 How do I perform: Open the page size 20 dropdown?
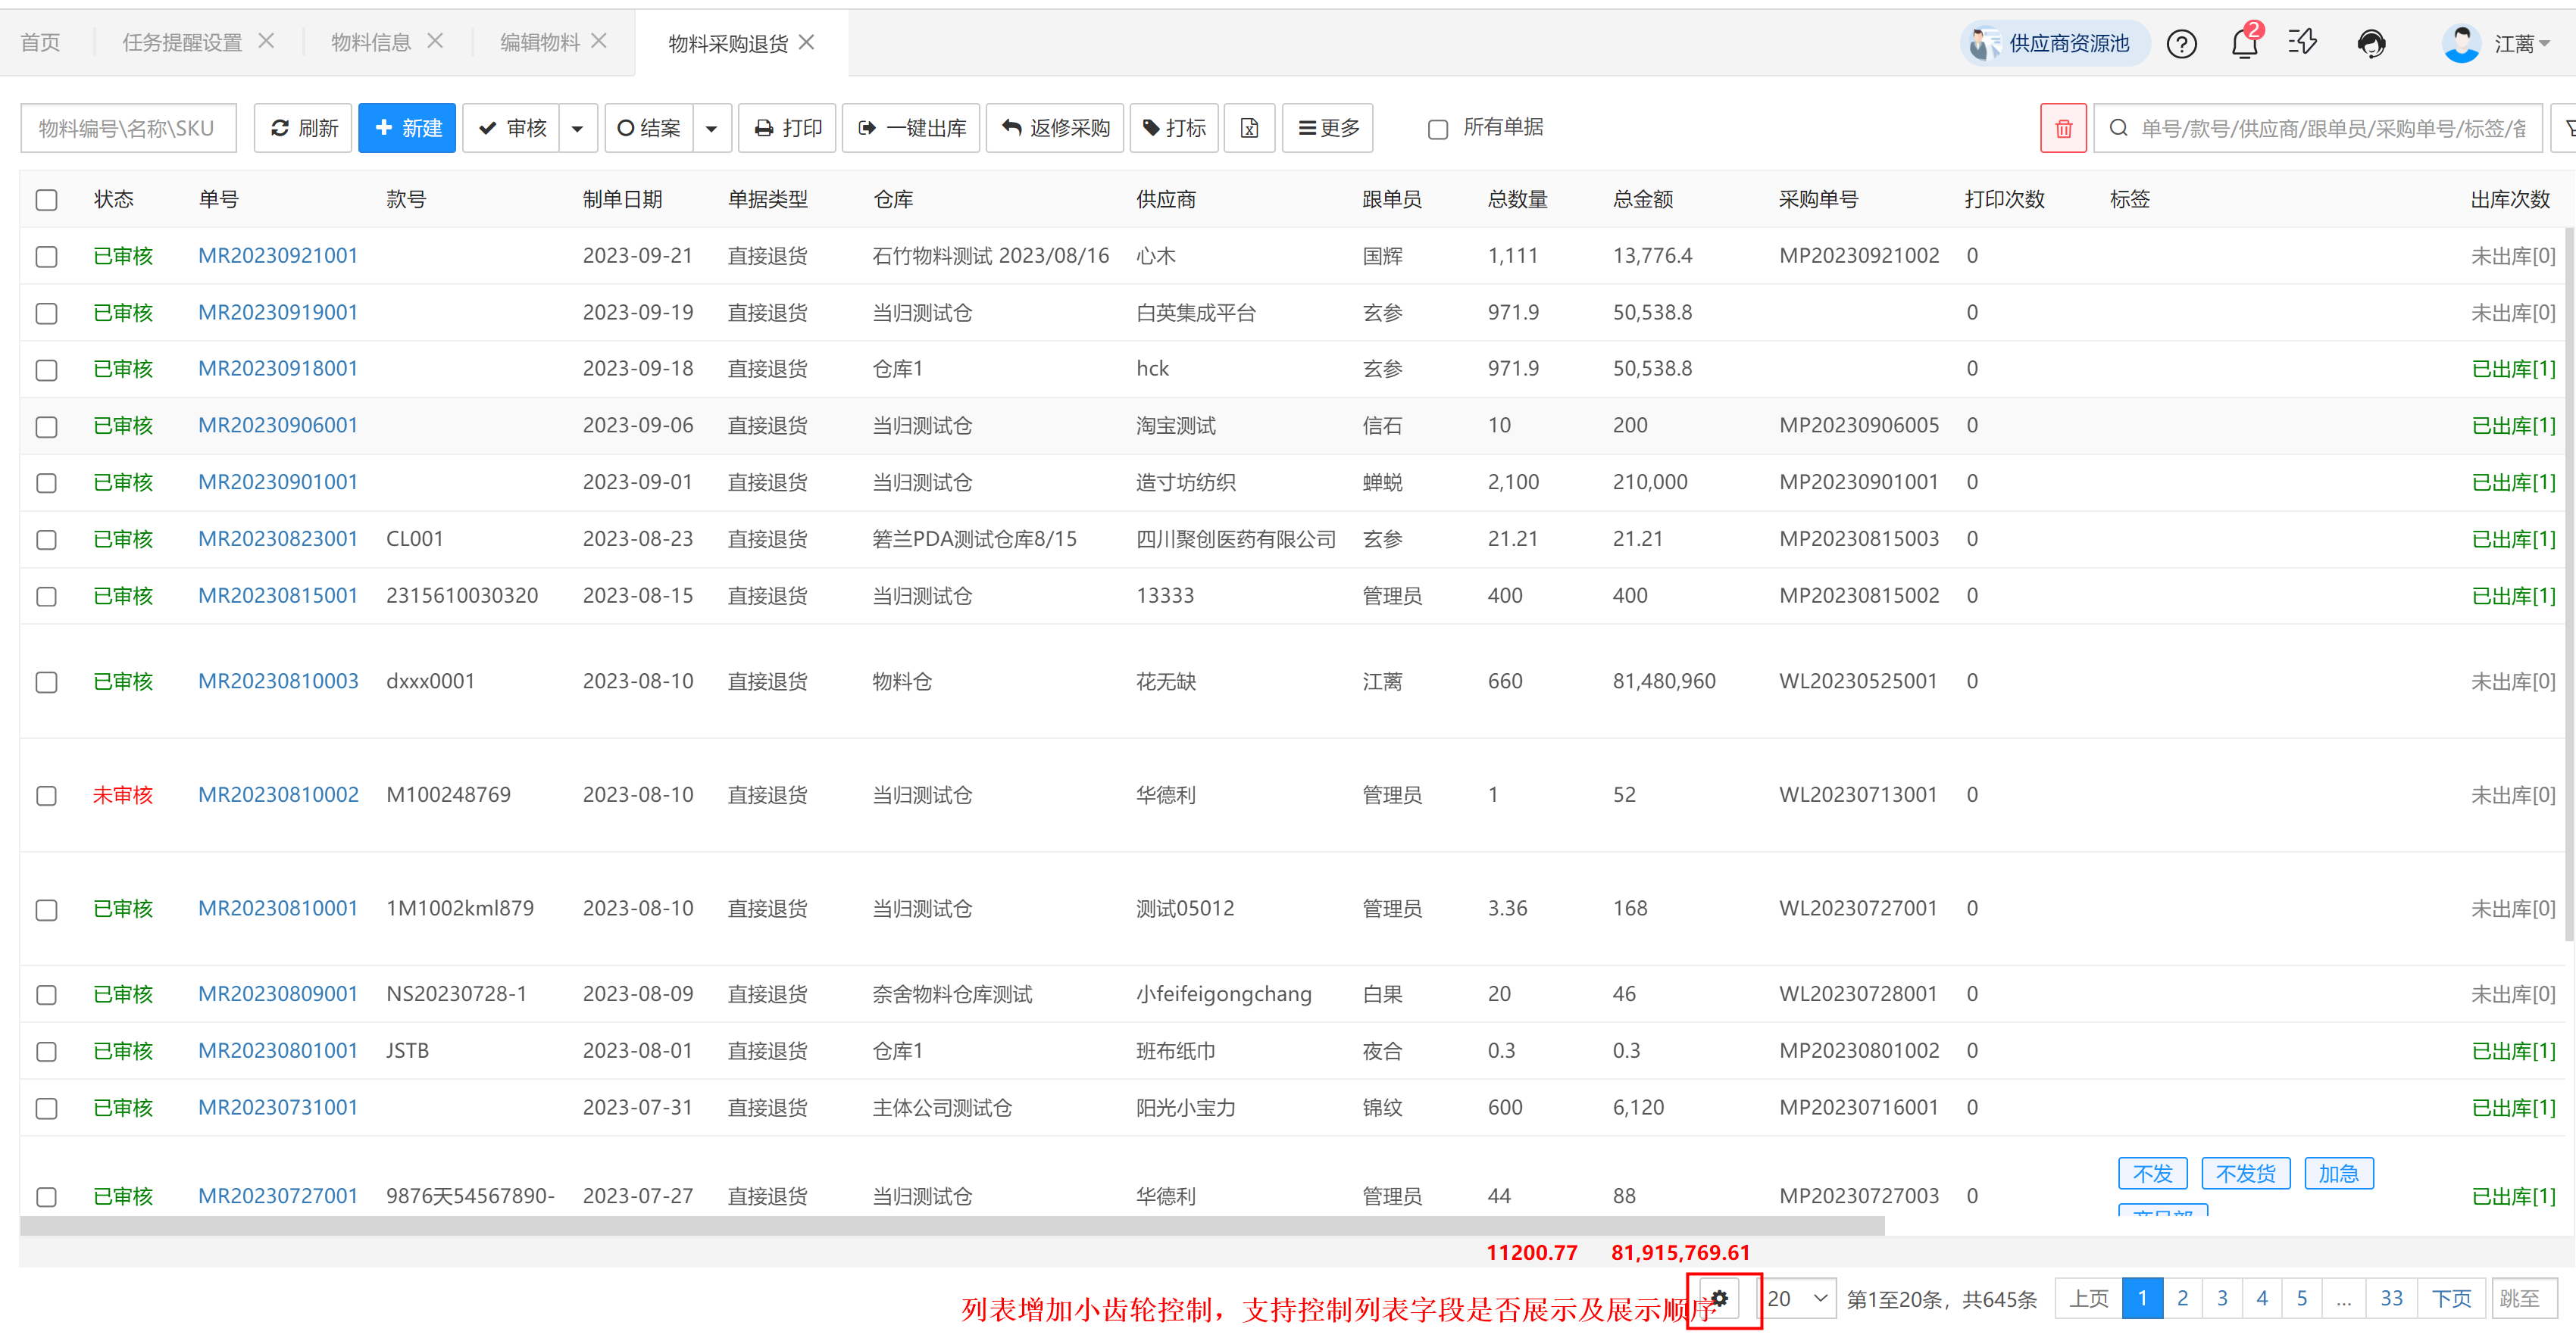coord(1798,1298)
